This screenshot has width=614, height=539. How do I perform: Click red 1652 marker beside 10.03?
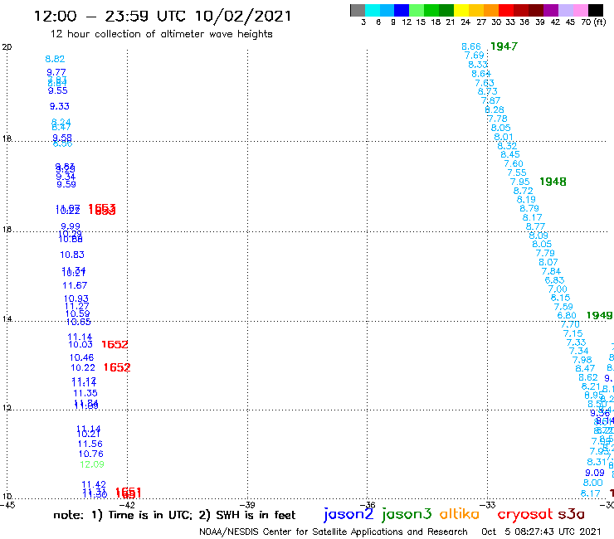115,344
